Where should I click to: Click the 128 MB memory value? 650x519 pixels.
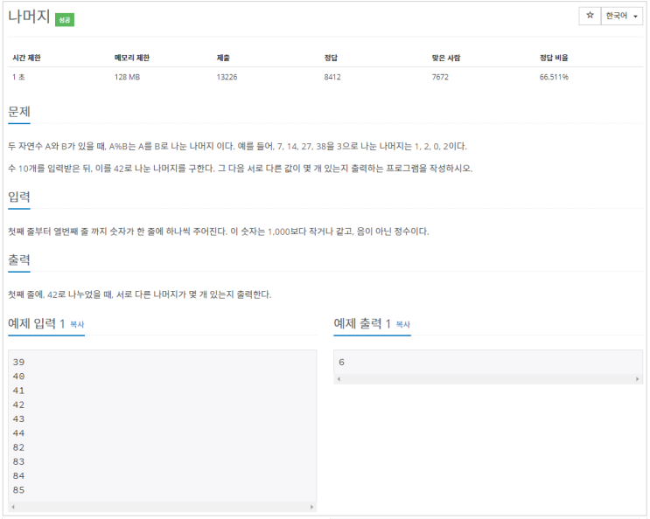click(127, 77)
